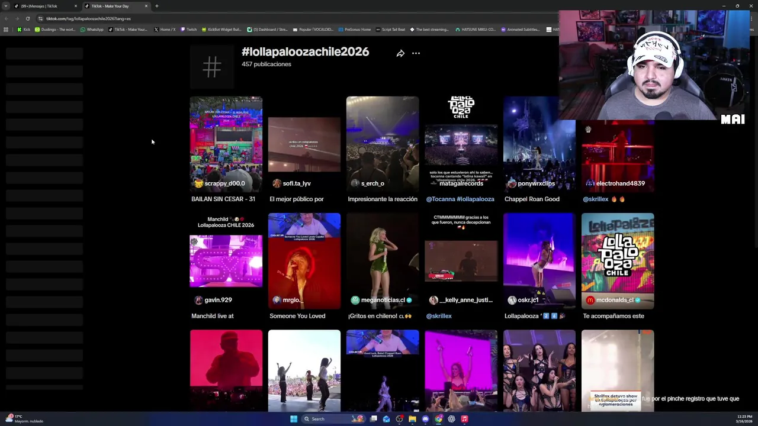Open the sofi.ta_lyv video thumbnail
Screen dimensions: 758x426
coord(304,144)
